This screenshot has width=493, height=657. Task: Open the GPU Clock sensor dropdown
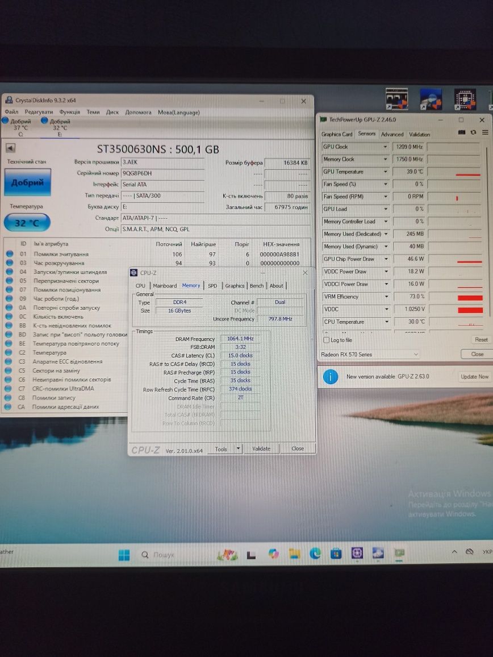(385, 147)
